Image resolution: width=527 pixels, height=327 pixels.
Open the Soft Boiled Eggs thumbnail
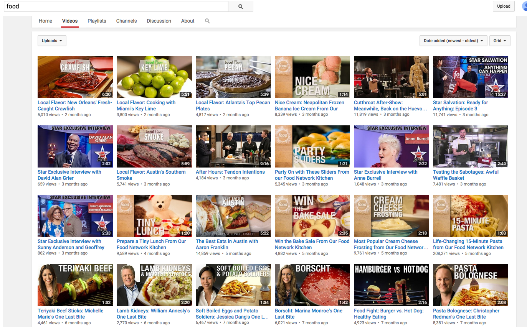(x=233, y=285)
